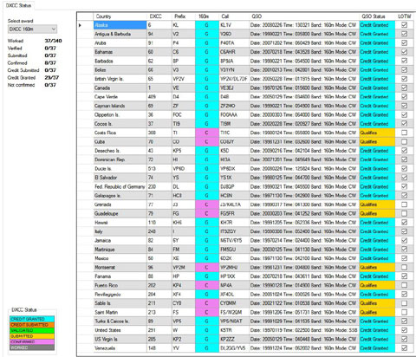Click the VP2V/DL7DF call cell

tap(234, 79)
